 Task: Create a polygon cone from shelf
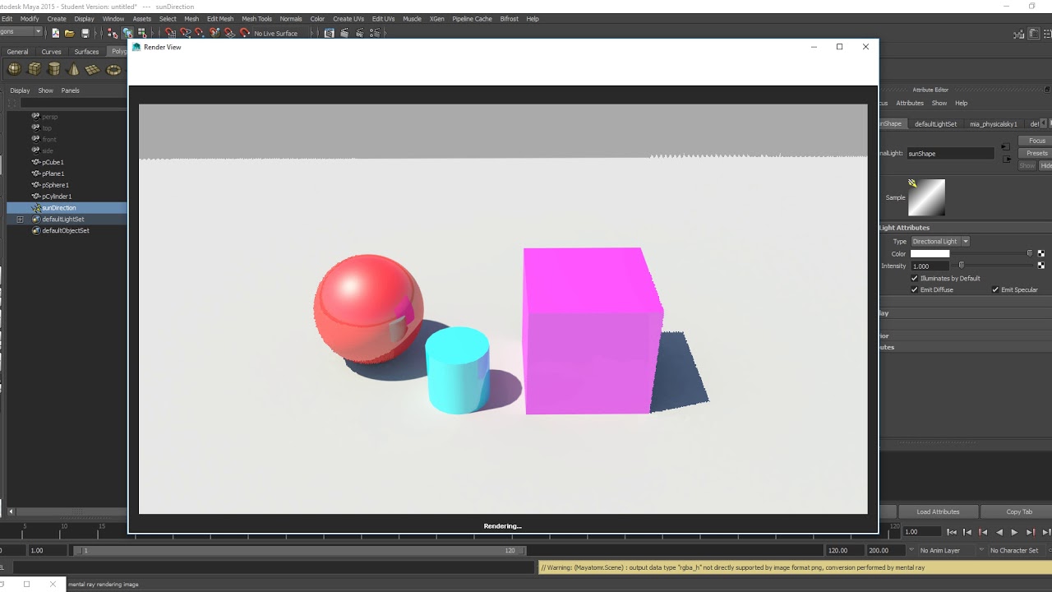click(x=74, y=69)
